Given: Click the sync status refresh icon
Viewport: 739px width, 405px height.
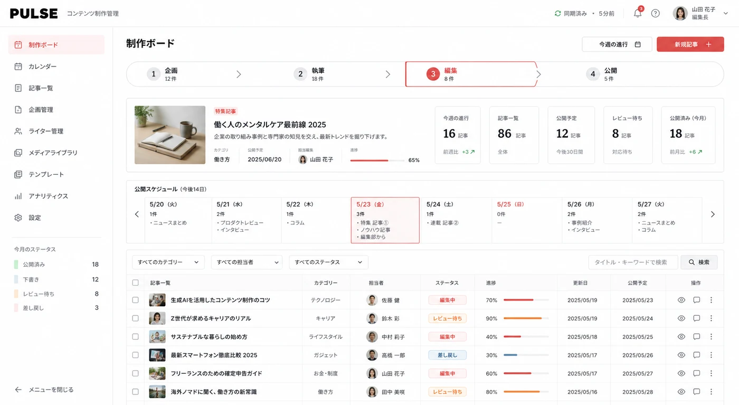Looking at the screenshot, I should coord(558,13).
